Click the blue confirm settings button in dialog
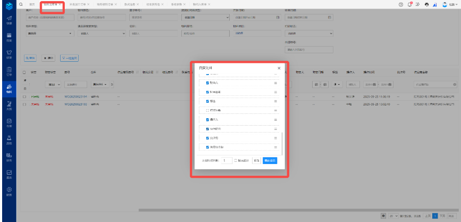The width and height of the screenshot is (461, 222). pos(270,160)
